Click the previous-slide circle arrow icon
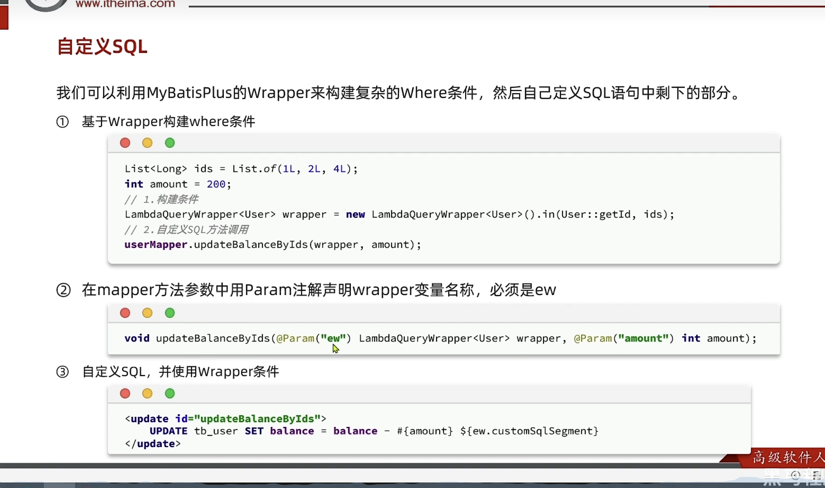 click(796, 475)
